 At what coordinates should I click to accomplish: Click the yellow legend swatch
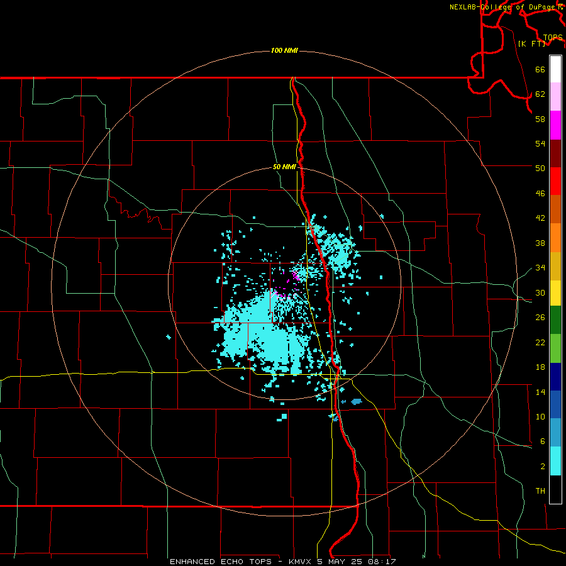tap(555, 292)
